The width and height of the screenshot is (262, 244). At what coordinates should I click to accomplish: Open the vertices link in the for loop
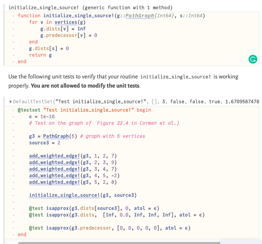66,22
